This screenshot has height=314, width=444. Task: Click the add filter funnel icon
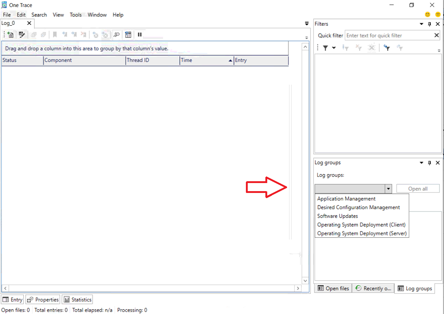pyautogui.click(x=325, y=48)
